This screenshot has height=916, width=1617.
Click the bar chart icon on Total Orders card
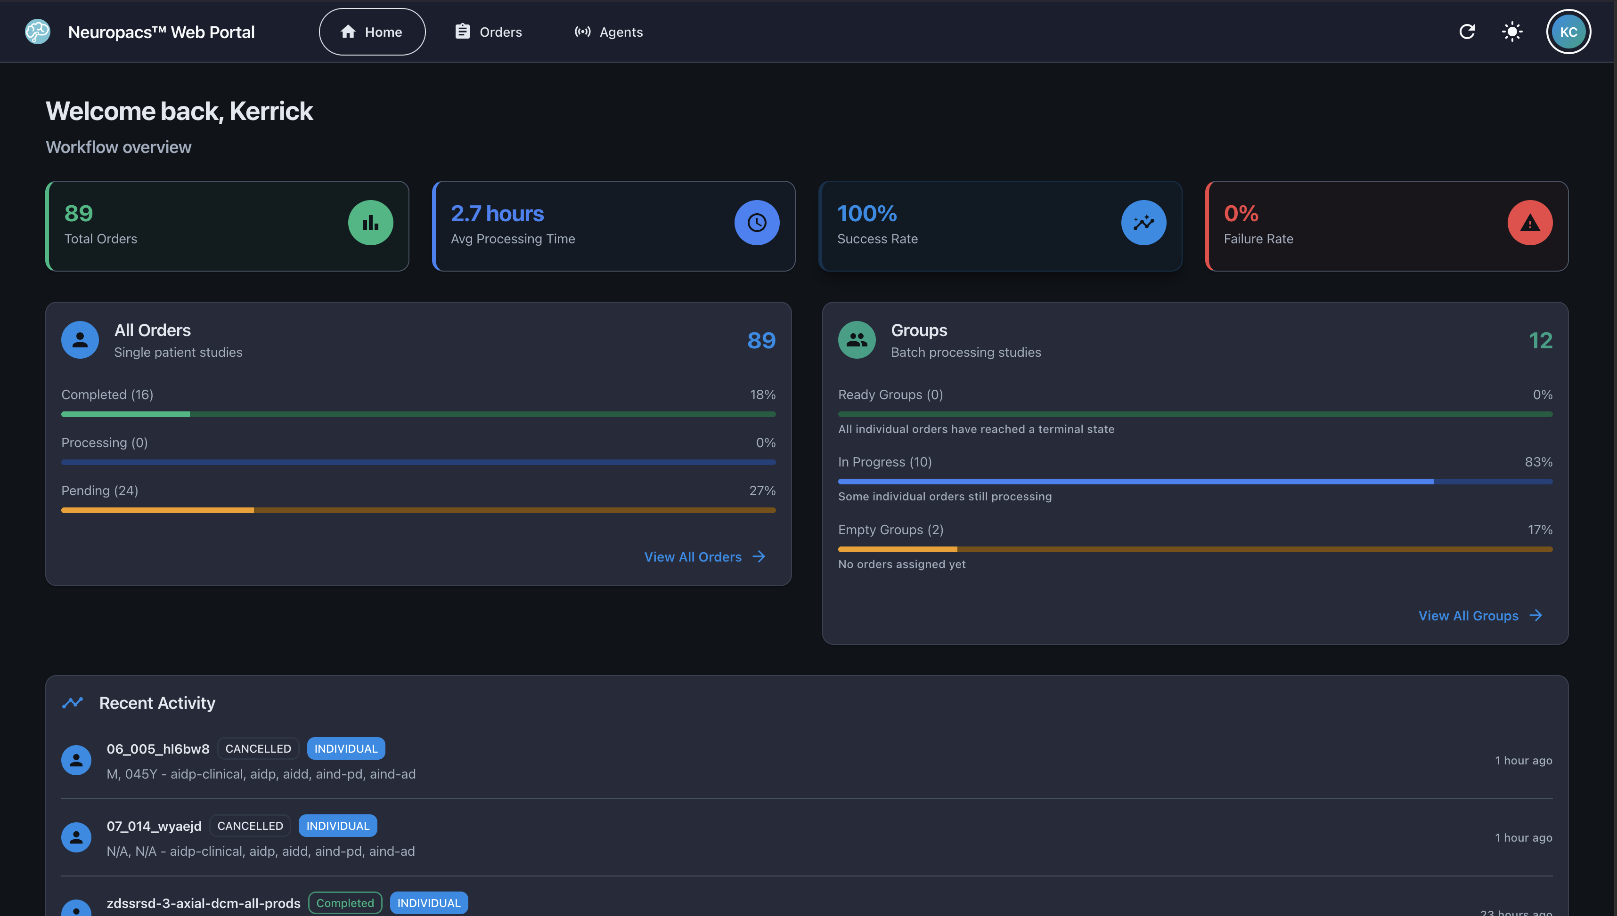pos(370,222)
